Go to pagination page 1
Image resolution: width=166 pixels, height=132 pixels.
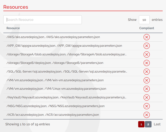point(141,124)
